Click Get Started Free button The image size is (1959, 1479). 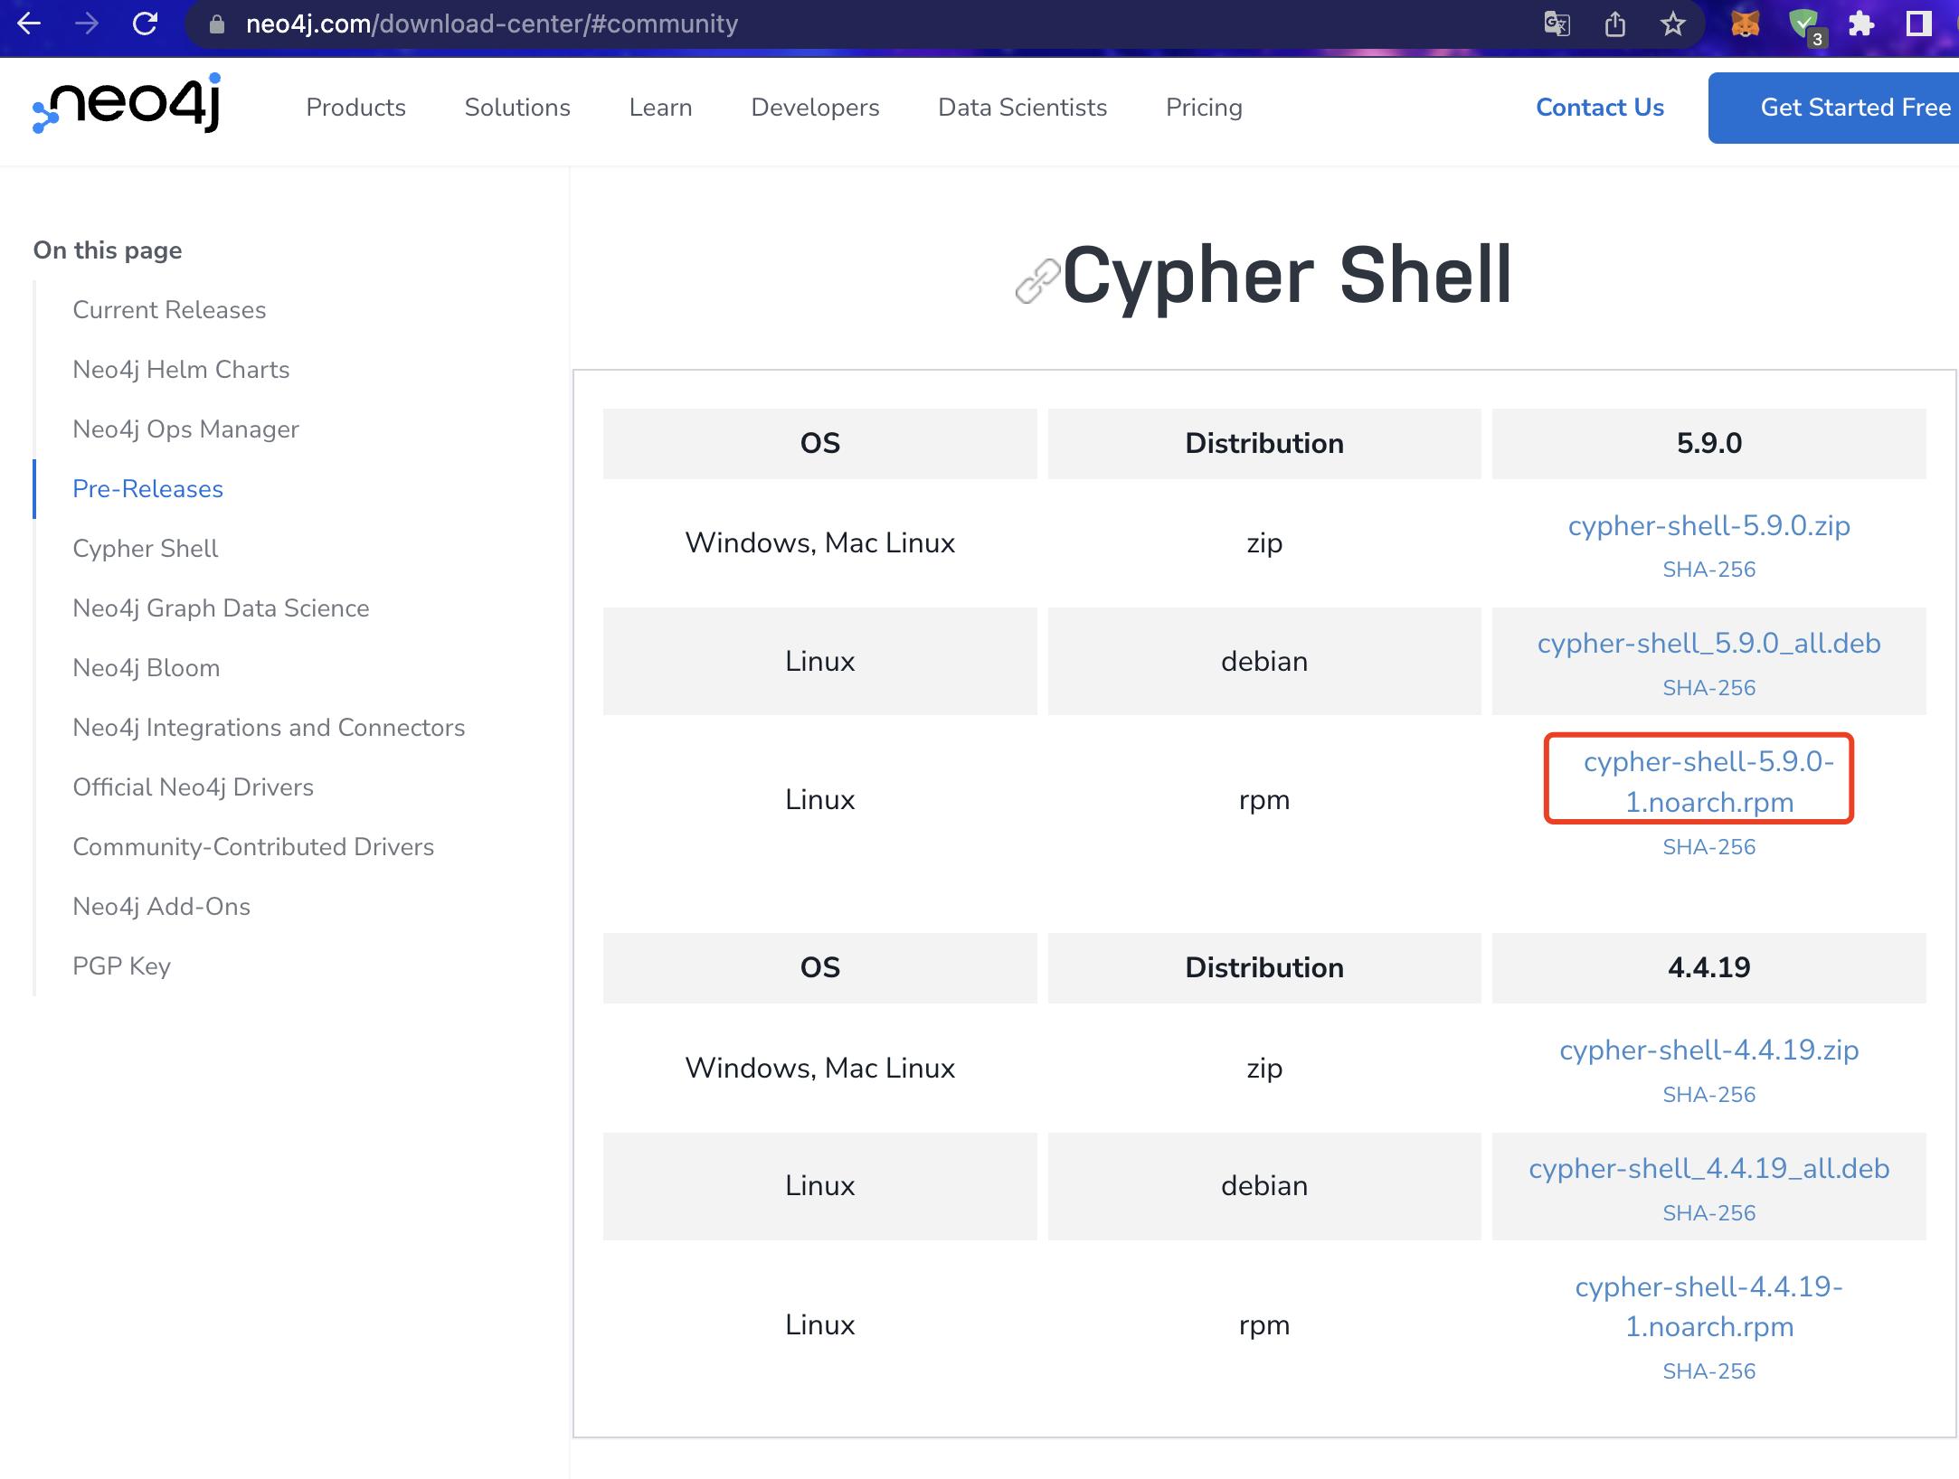(1833, 108)
